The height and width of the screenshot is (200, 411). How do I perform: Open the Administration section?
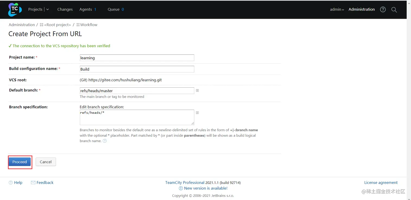(x=362, y=9)
